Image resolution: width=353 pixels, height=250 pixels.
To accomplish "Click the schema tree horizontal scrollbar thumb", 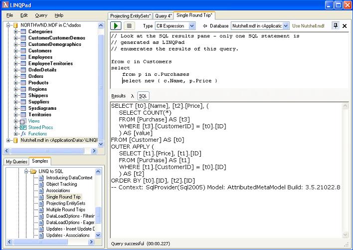I will point(47,151).
